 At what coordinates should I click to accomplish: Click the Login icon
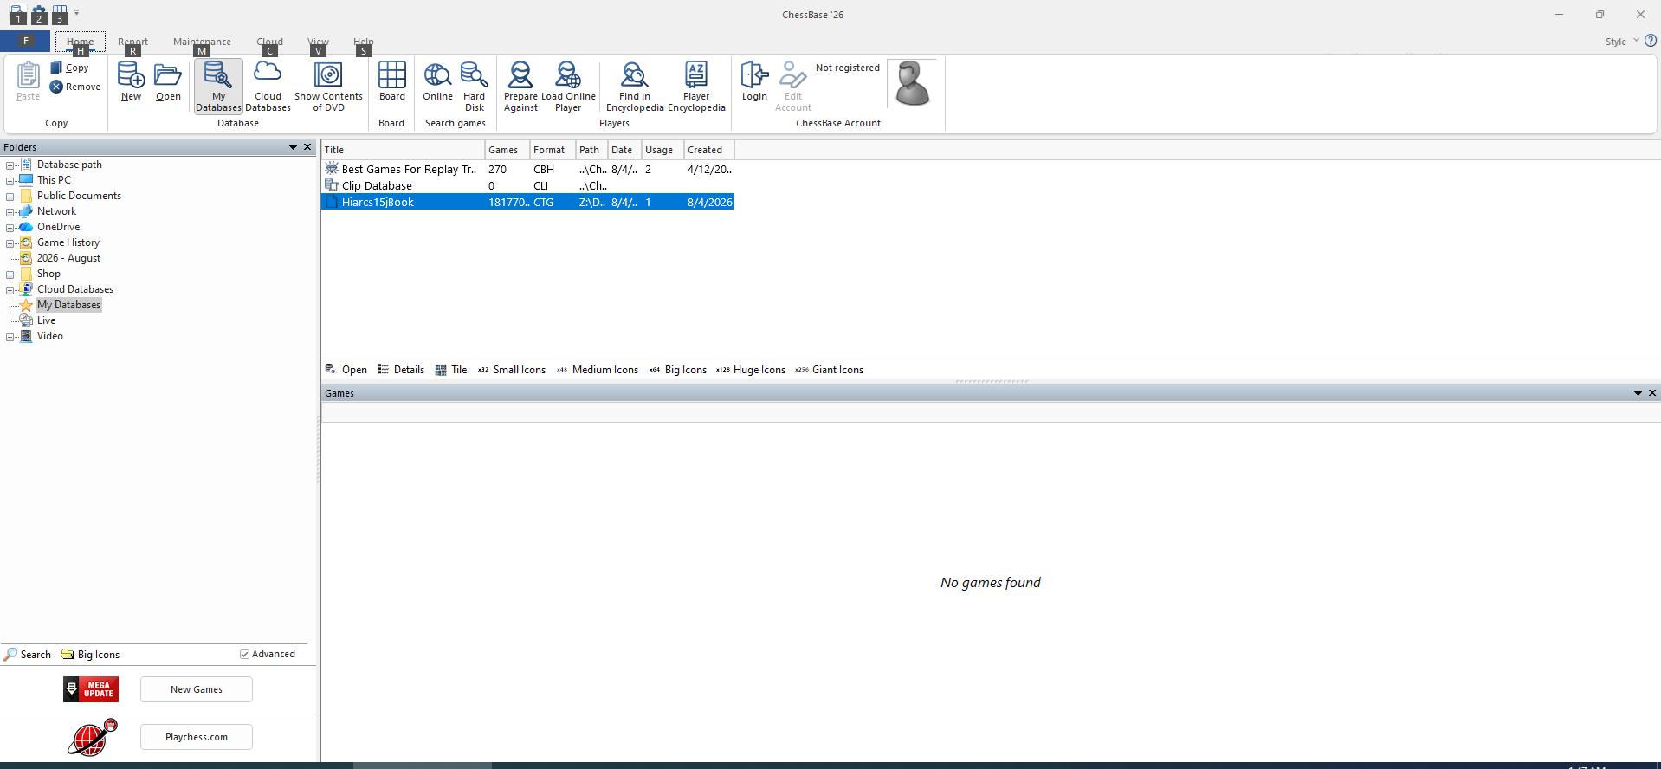click(x=754, y=82)
